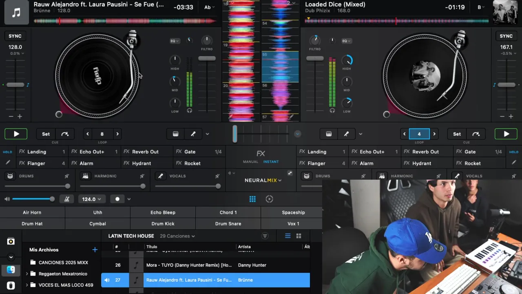Click the right deck Drums stem icon

(307, 176)
